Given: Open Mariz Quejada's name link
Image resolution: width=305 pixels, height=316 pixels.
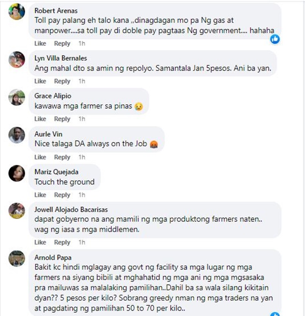Looking at the screenshot, I should (57, 172).
